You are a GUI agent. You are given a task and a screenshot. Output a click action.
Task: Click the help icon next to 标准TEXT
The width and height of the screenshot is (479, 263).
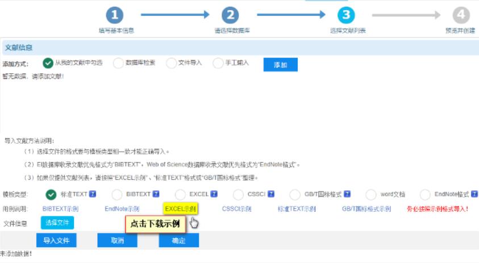[x=92, y=194]
